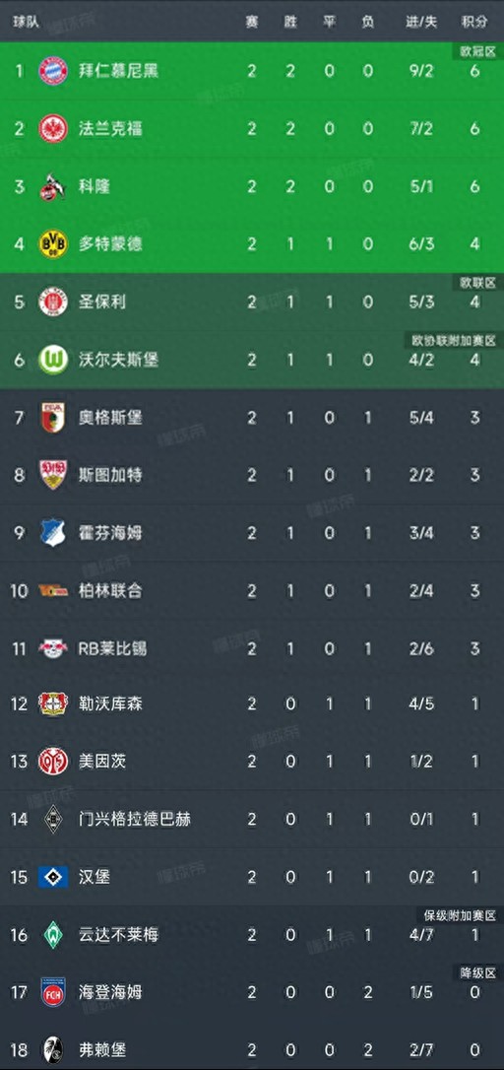
Task: Click the Werder Bremen green diamond logo
Action: click(x=52, y=934)
